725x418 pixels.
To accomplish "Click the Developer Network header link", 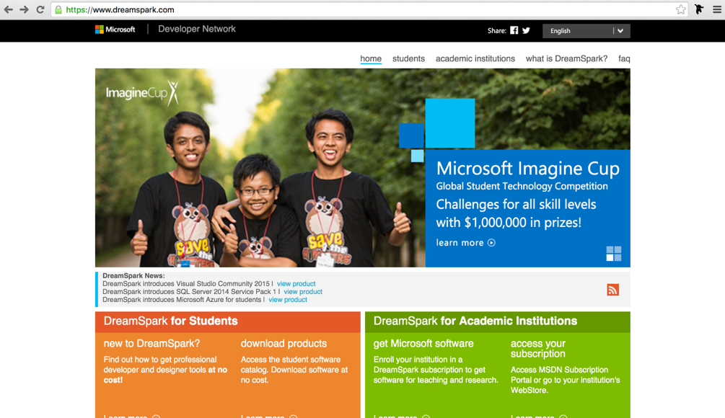I will coord(196,30).
